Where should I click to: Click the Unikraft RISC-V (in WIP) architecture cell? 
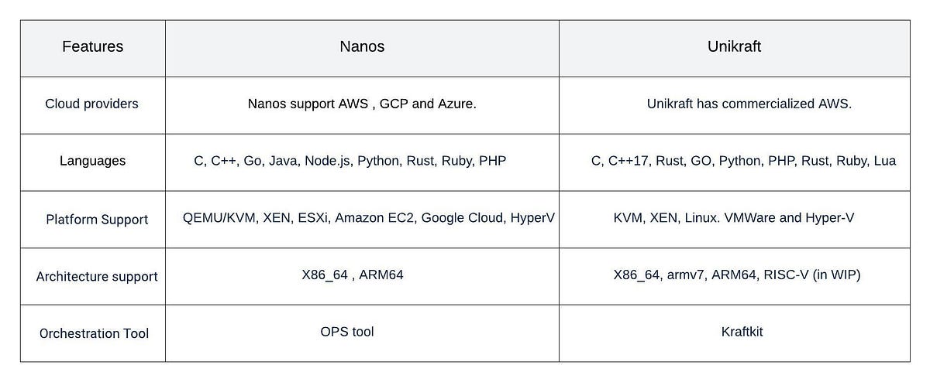(736, 275)
